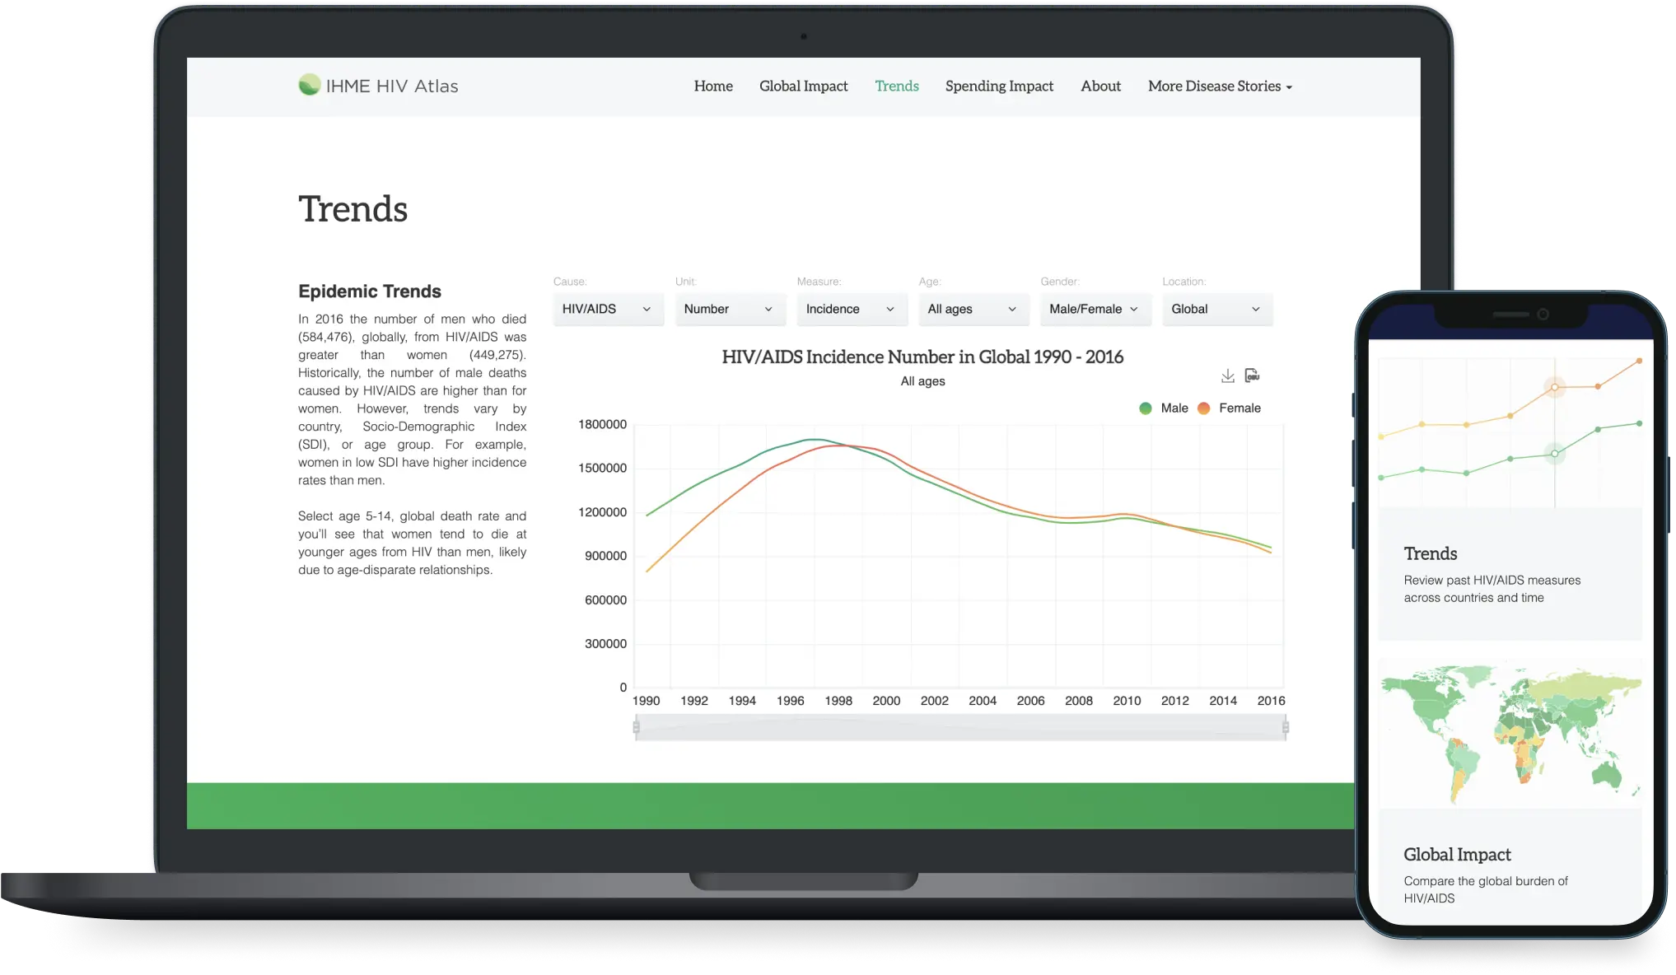Open the Unit dropdown showing Number
The height and width of the screenshot is (975, 1676).
pos(730,309)
